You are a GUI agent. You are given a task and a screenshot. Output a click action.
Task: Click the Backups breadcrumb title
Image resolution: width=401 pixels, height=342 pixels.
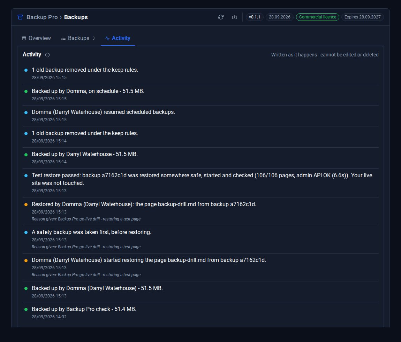pyautogui.click(x=76, y=17)
